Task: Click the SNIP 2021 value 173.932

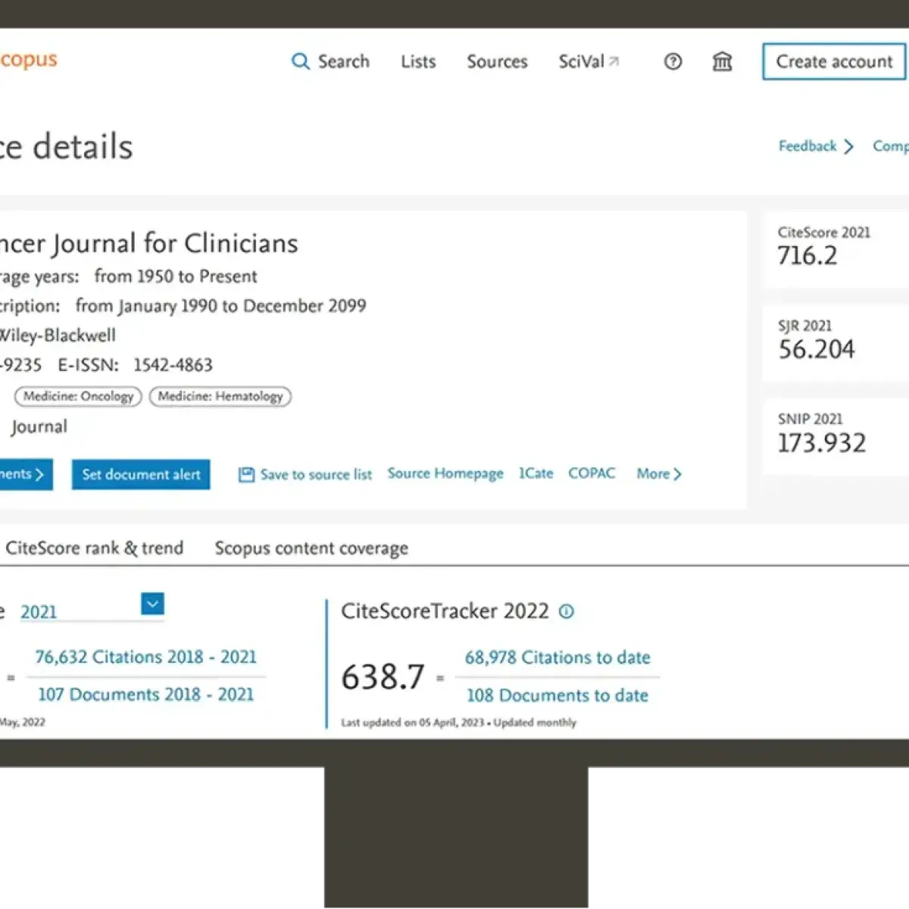Action: [x=822, y=443]
